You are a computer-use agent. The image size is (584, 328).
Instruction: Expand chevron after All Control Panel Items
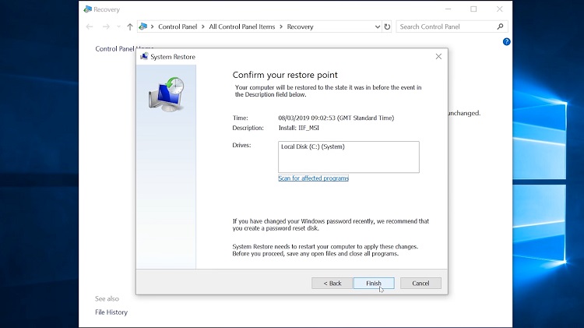point(281,26)
